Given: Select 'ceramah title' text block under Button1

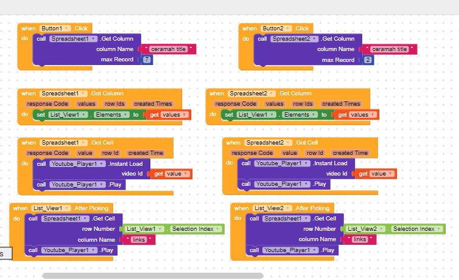Looking at the screenshot, I should (168, 49).
